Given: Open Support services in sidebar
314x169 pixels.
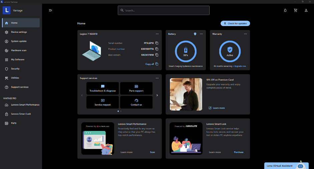Looking at the screenshot, I should click(x=21, y=87).
